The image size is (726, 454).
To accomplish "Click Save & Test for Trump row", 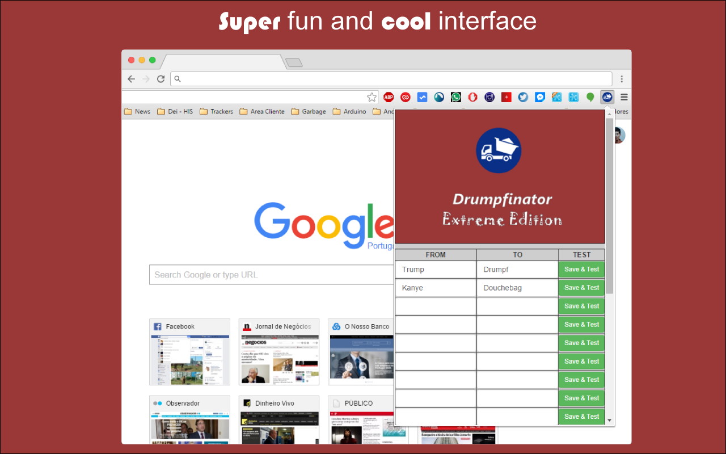I will (x=581, y=270).
